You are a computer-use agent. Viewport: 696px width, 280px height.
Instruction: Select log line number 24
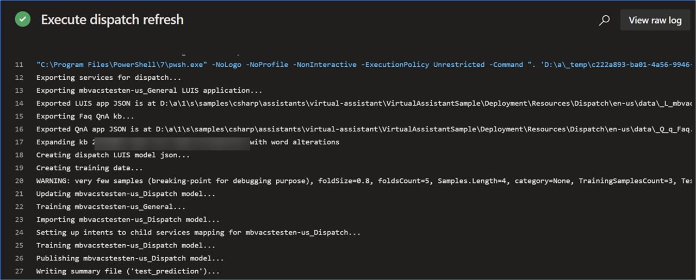19,232
